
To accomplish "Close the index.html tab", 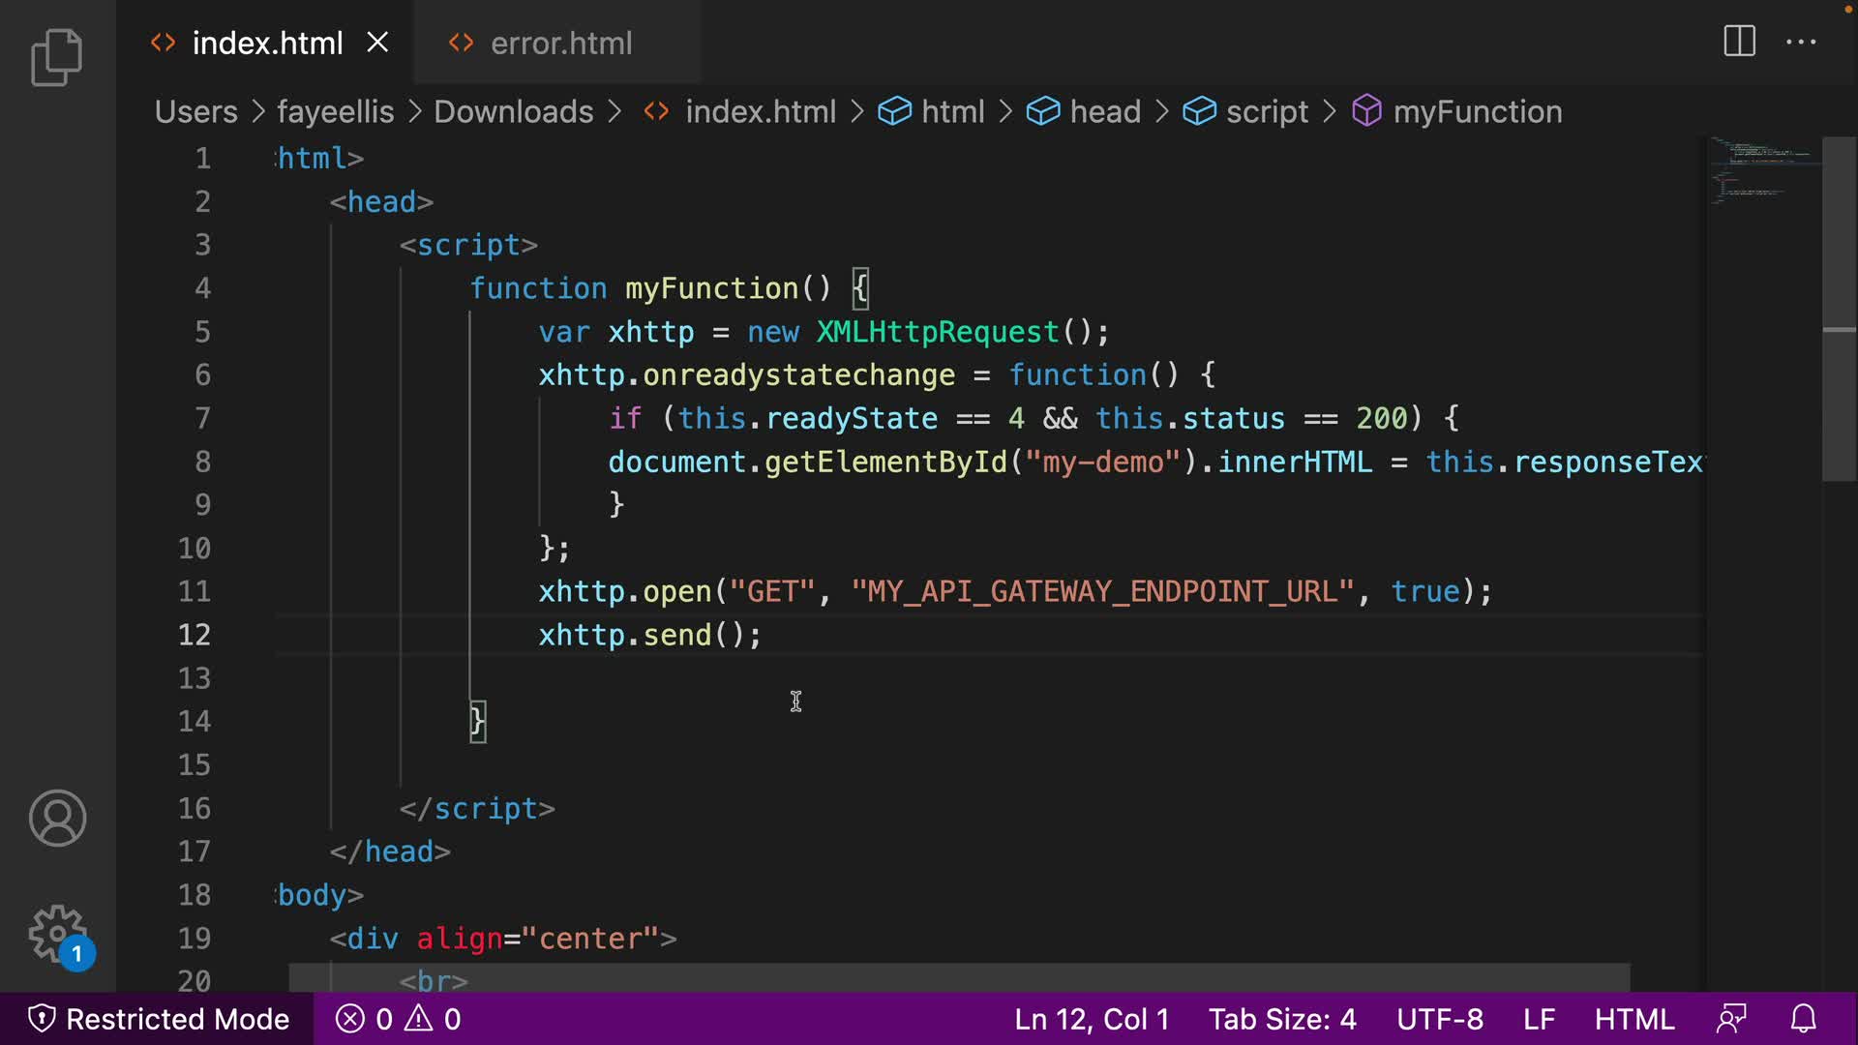I will click(377, 43).
